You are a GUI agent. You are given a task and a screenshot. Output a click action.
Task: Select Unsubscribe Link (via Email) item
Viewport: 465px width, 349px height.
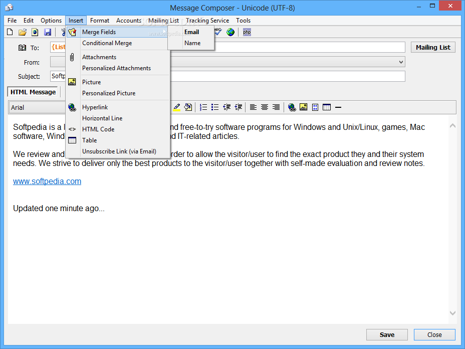[117, 151]
